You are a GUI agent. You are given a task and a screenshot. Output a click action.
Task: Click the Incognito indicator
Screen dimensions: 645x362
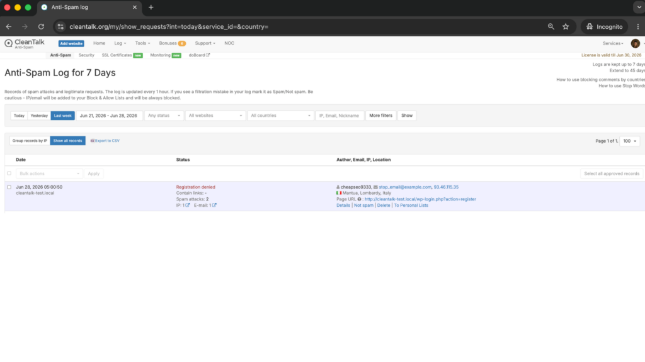point(604,26)
